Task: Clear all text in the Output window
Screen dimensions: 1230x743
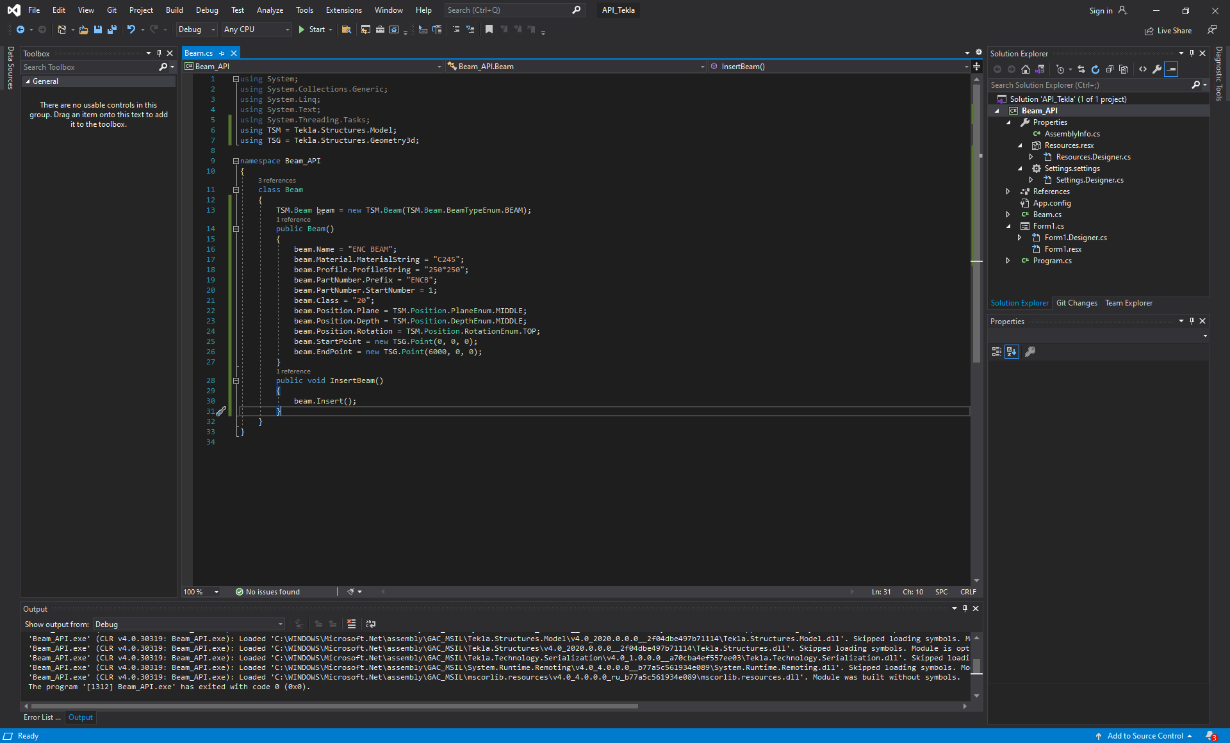Action: tap(352, 623)
